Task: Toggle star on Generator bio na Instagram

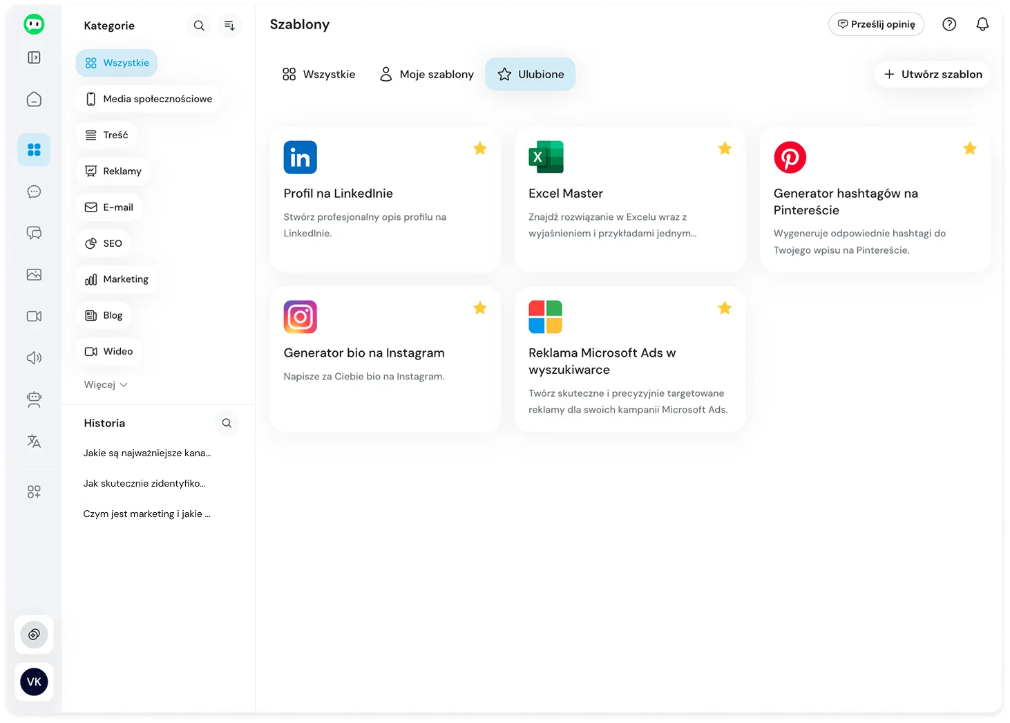Action: click(x=480, y=308)
